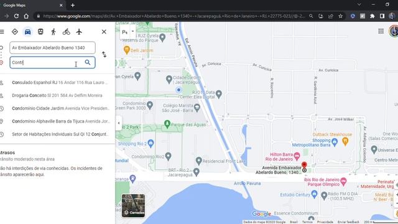Collapse the side panel arrow
Screen dimensions: 398x224
click(x=119, y=123)
